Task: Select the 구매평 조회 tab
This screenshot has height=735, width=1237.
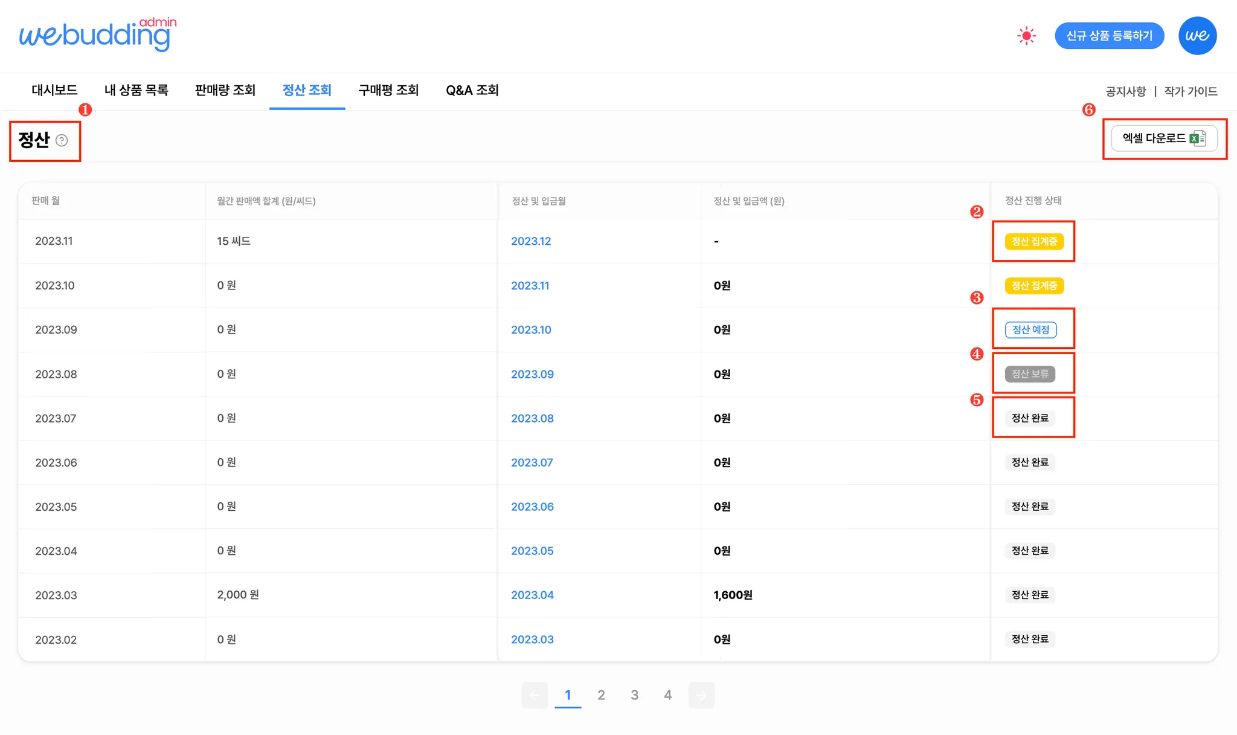Action: (388, 90)
